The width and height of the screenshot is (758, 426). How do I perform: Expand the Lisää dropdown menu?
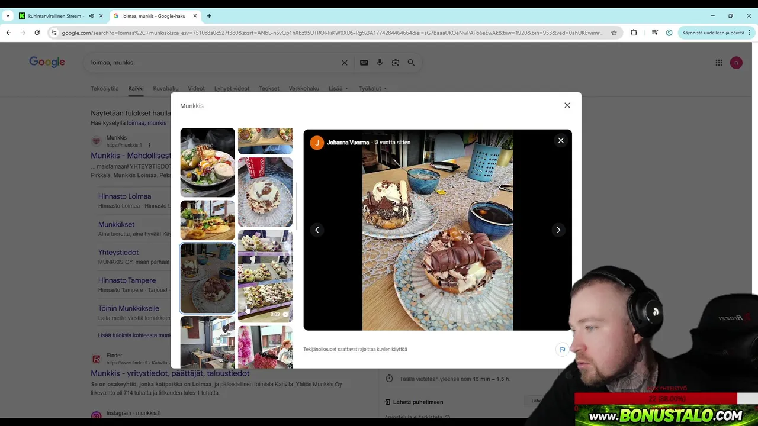[338, 88]
